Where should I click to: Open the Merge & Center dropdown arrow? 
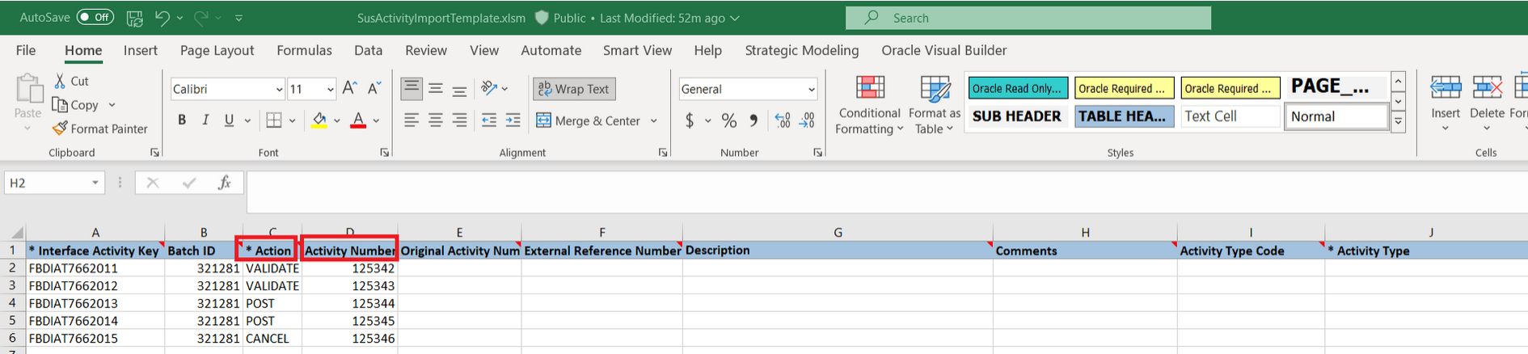click(653, 121)
